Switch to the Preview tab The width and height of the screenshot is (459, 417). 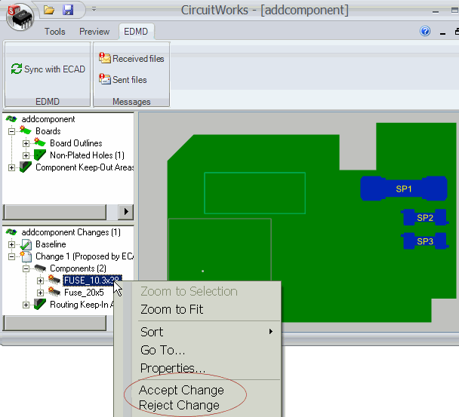pyautogui.click(x=94, y=32)
